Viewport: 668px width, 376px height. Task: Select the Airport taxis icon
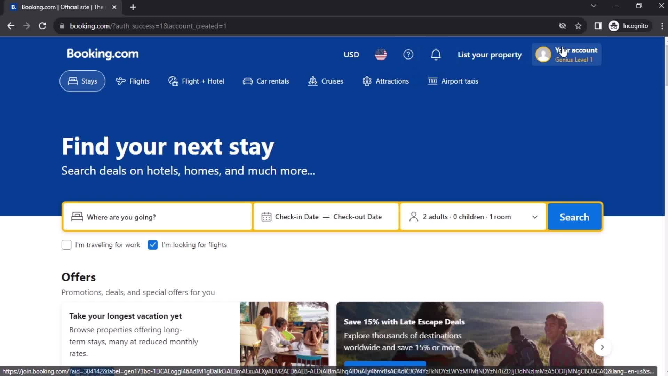coord(431,81)
